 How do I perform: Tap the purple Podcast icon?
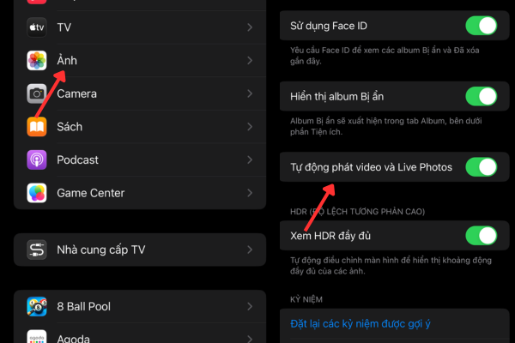[37, 159]
